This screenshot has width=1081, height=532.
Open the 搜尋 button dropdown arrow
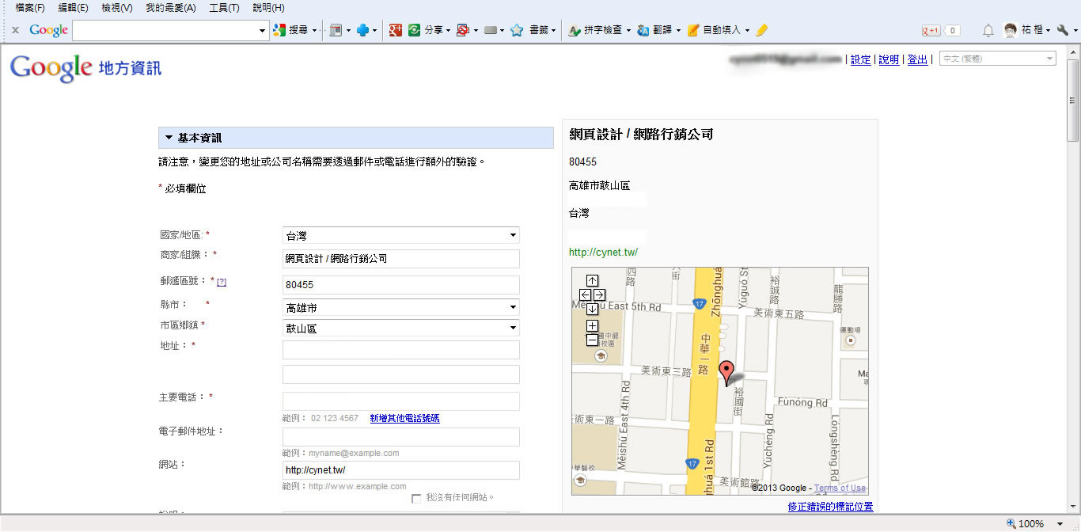click(x=314, y=31)
